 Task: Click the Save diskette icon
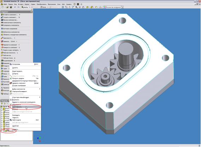11,7
